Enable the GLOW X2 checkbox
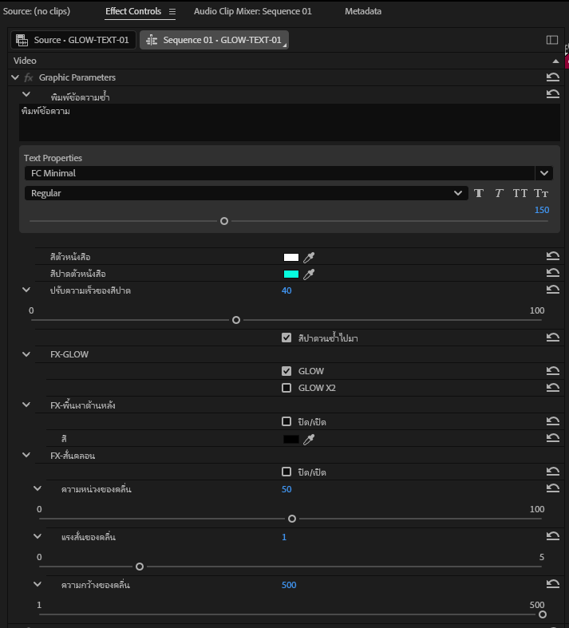The width and height of the screenshot is (569, 628). [x=286, y=388]
